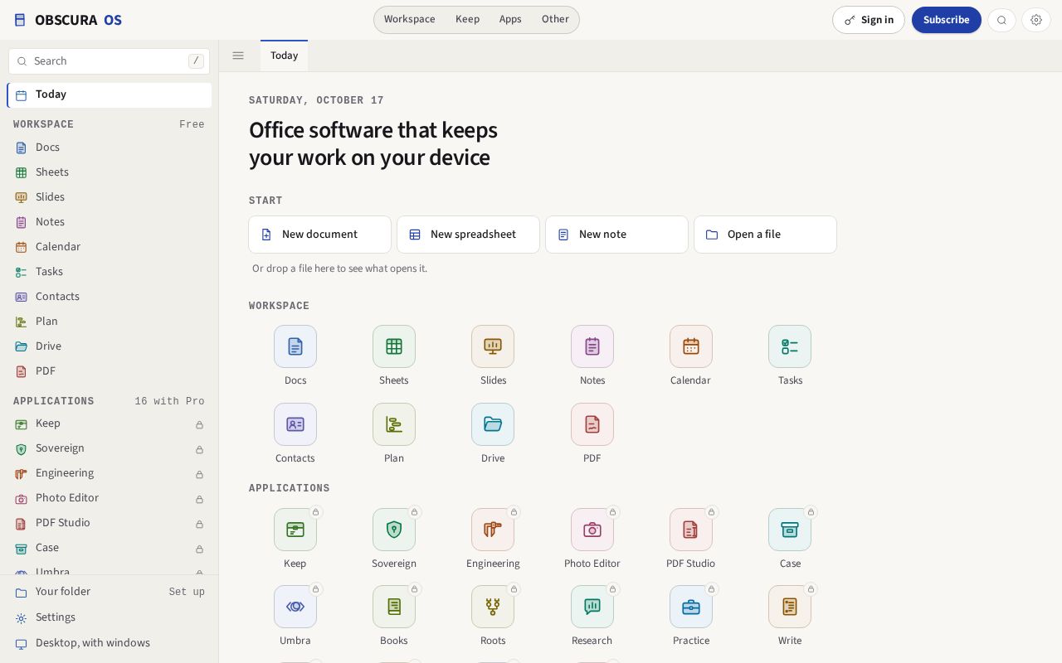Open the PDF workspace tile
Image resolution: width=1062 pixels, height=663 pixels.
pos(592,424)
